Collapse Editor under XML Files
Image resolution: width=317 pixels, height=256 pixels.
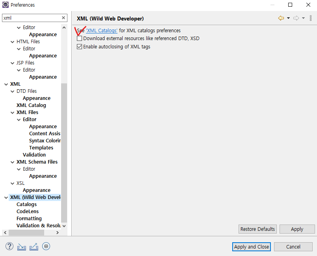point(19,120)
